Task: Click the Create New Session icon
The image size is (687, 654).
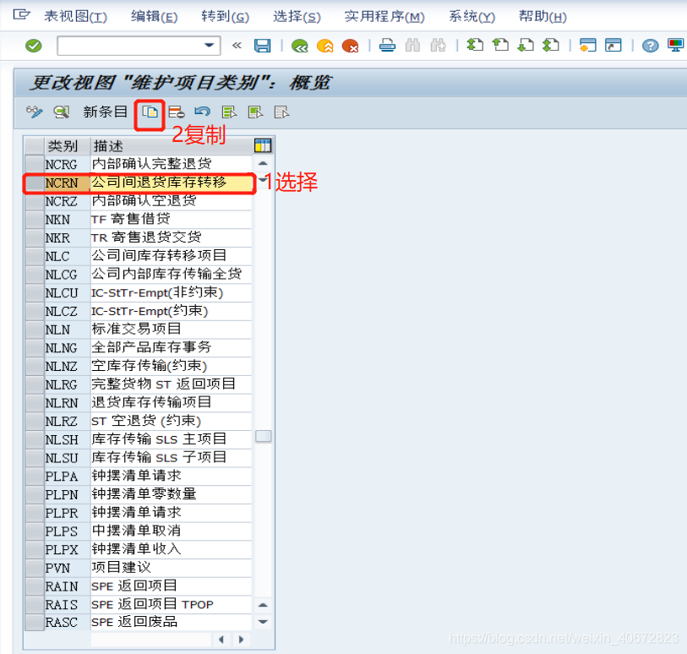Action: [x=587, y=45]
